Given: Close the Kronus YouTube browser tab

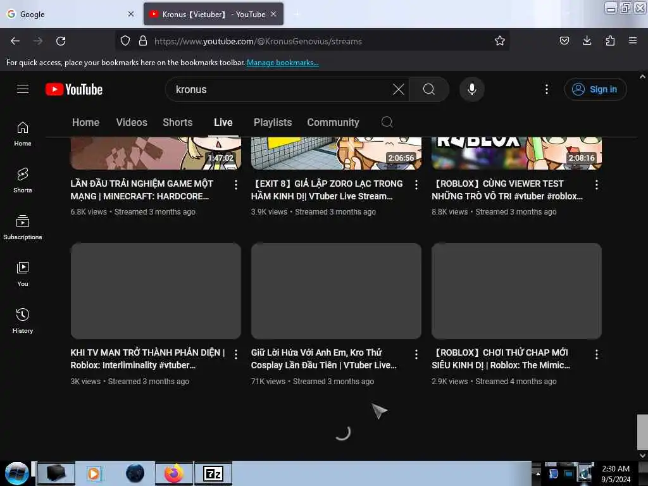Looking at the screenshot, I should (273, 14).
